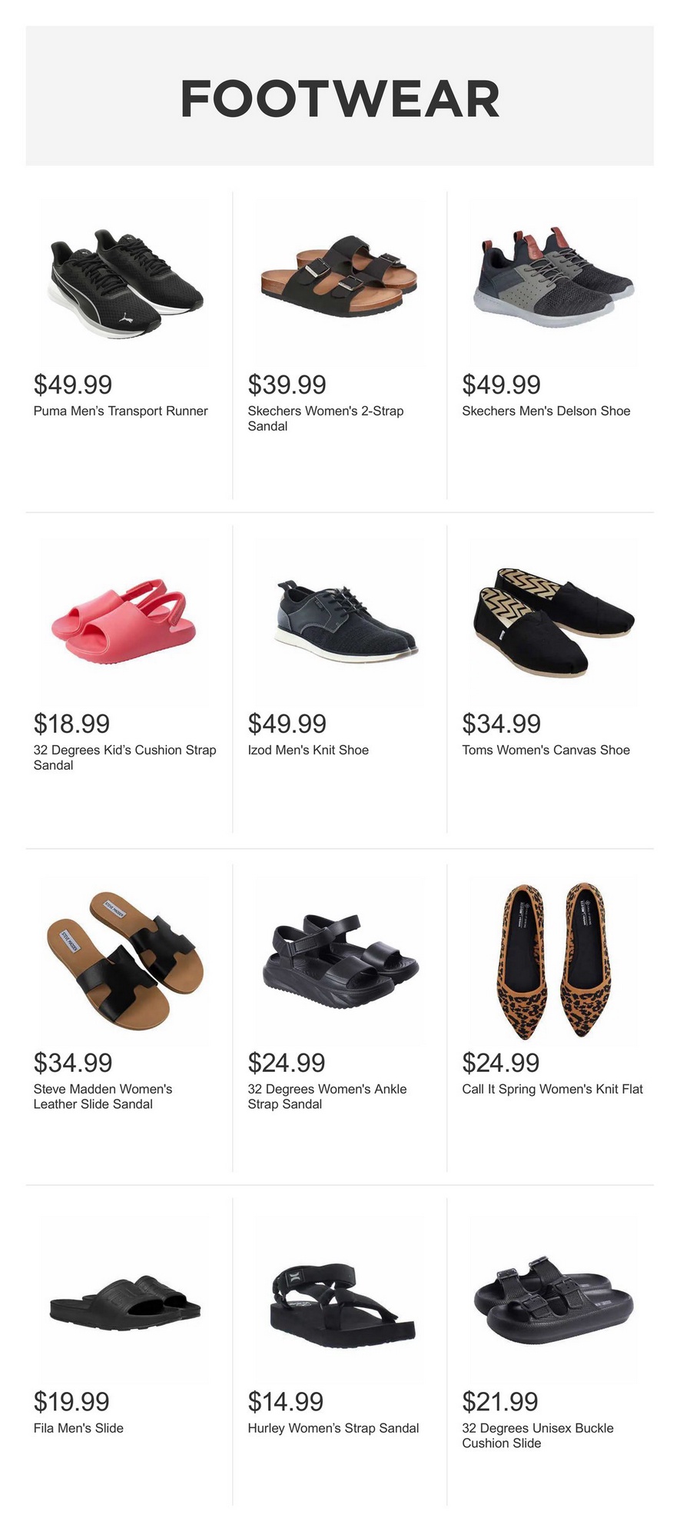
Task: Select the $39.99 Skechers sandal price
Action: 287,384
